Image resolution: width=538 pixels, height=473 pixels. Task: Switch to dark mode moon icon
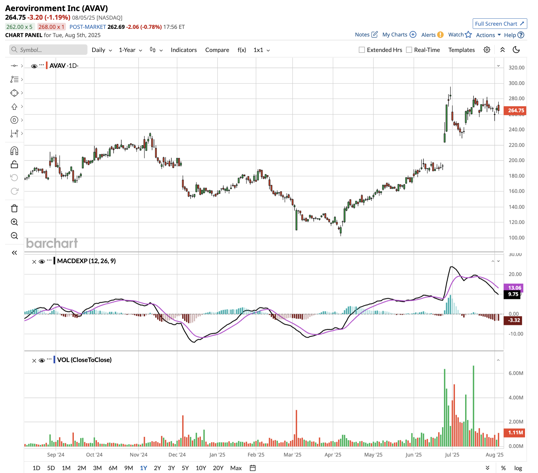[516, 50]
